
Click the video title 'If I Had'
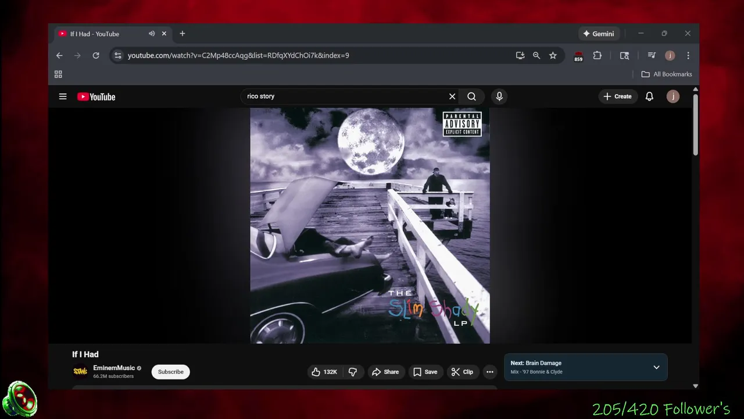tap(85, 354)
